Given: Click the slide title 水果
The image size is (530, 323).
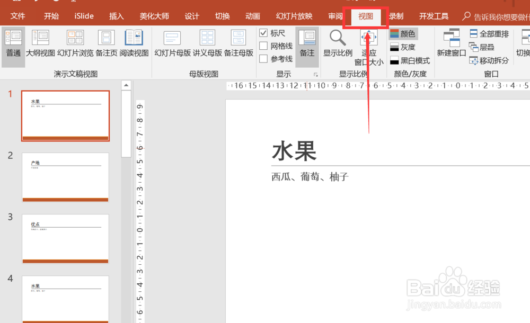Looking at the screenshot, I should click(x=294, y=151).
